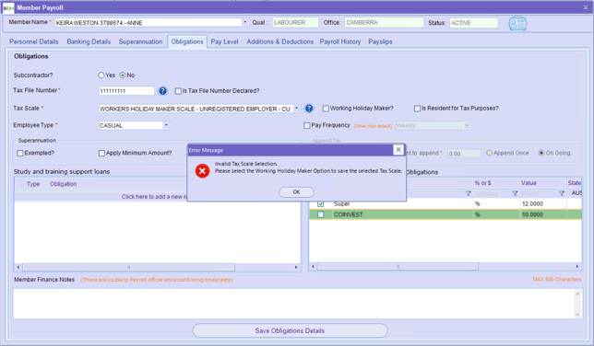This screenshot has width=594, height=346.
Task: Tick the Superannuation Exempted checkbox
Action: coord(20,153)
